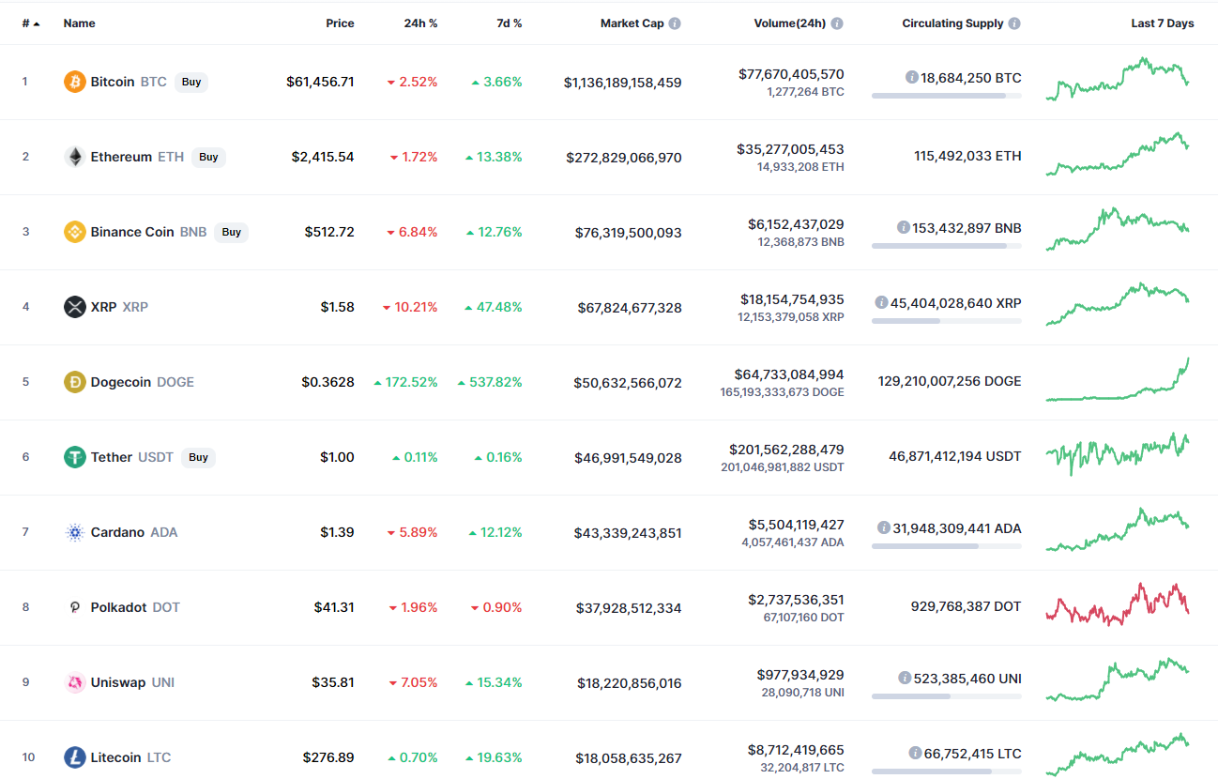
Task: Click Bitcoin 7-day price chart
Action: click(x=1118, y=80)
